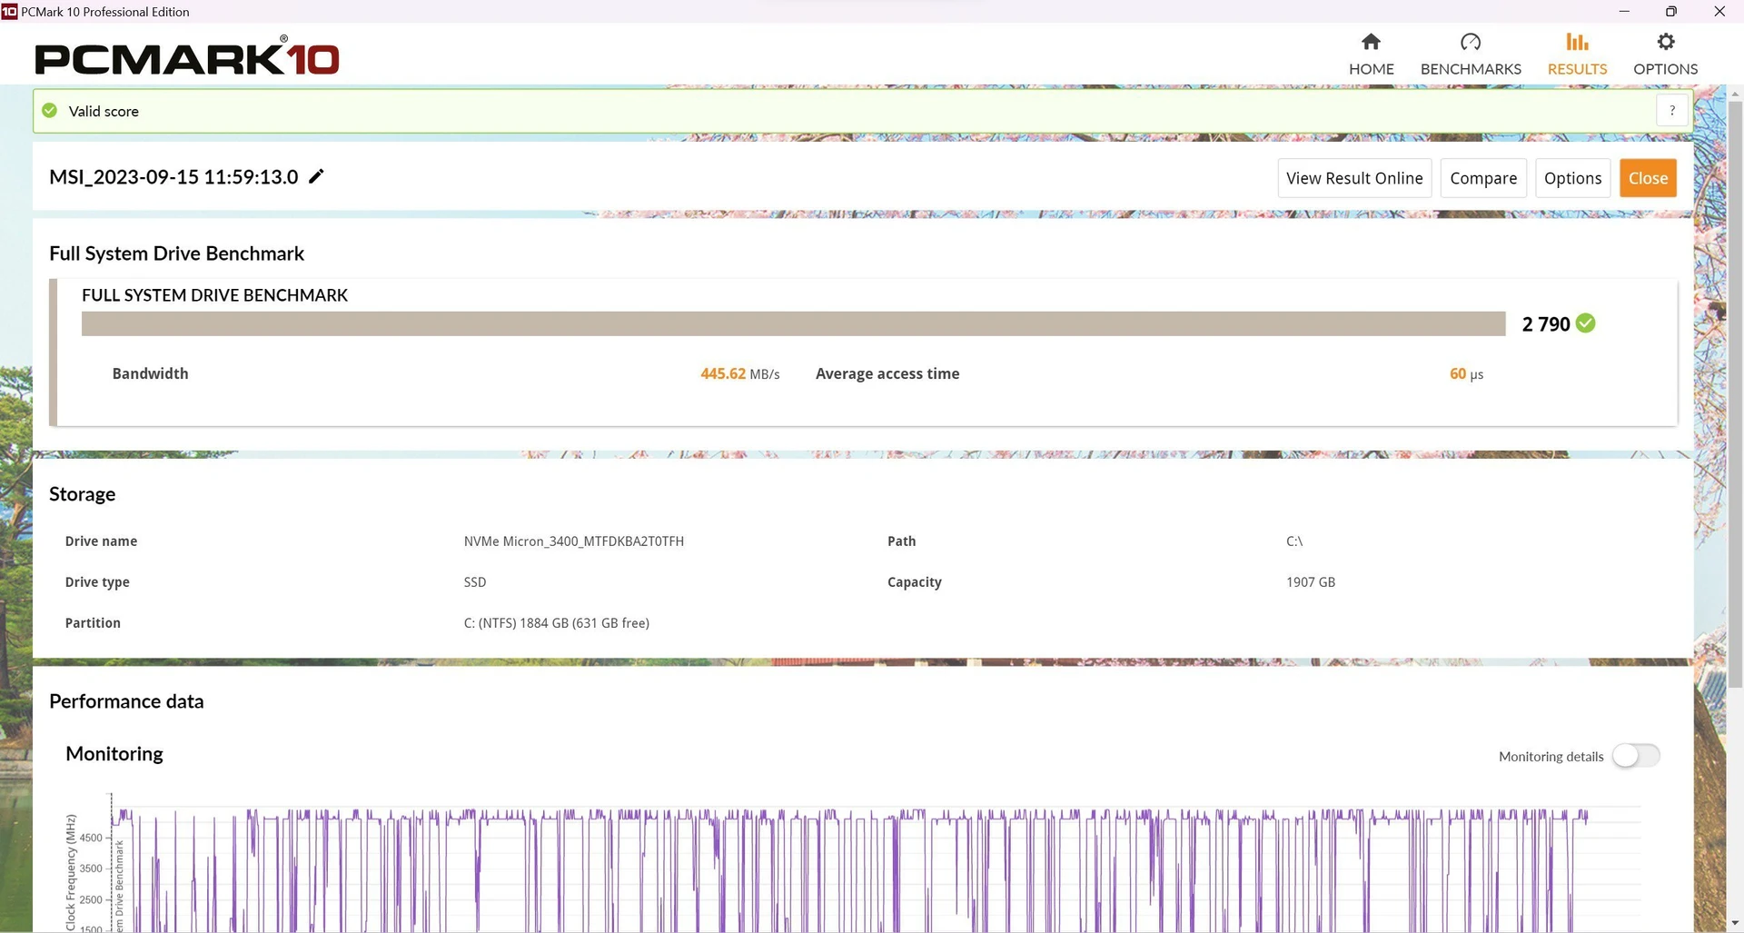
Task: Click the result name MSI_2023-09-15 11:59:13.0
Action: pyautogui.click(x=173, y=177)
